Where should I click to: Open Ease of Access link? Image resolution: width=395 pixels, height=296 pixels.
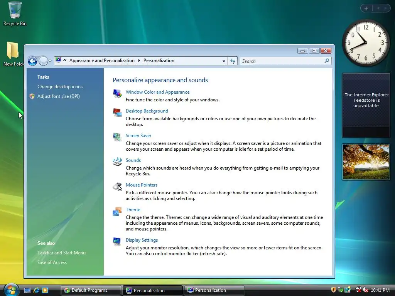click(x=52, y=262)
